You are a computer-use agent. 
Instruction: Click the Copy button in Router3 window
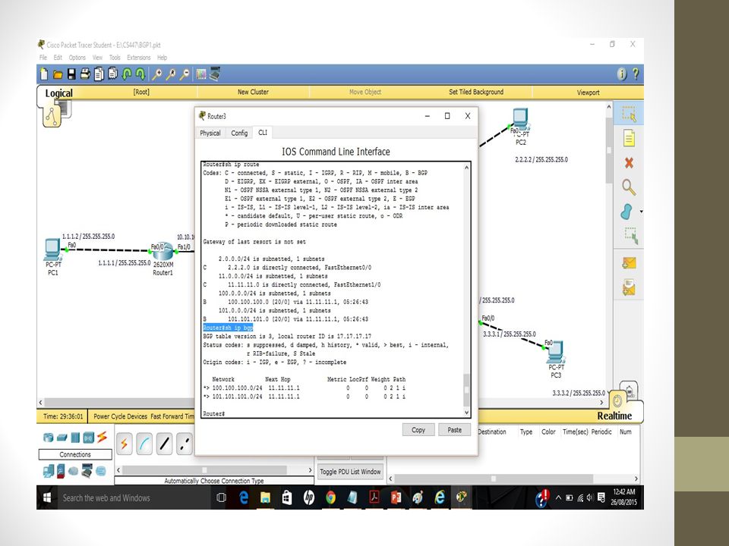(418, 430)
